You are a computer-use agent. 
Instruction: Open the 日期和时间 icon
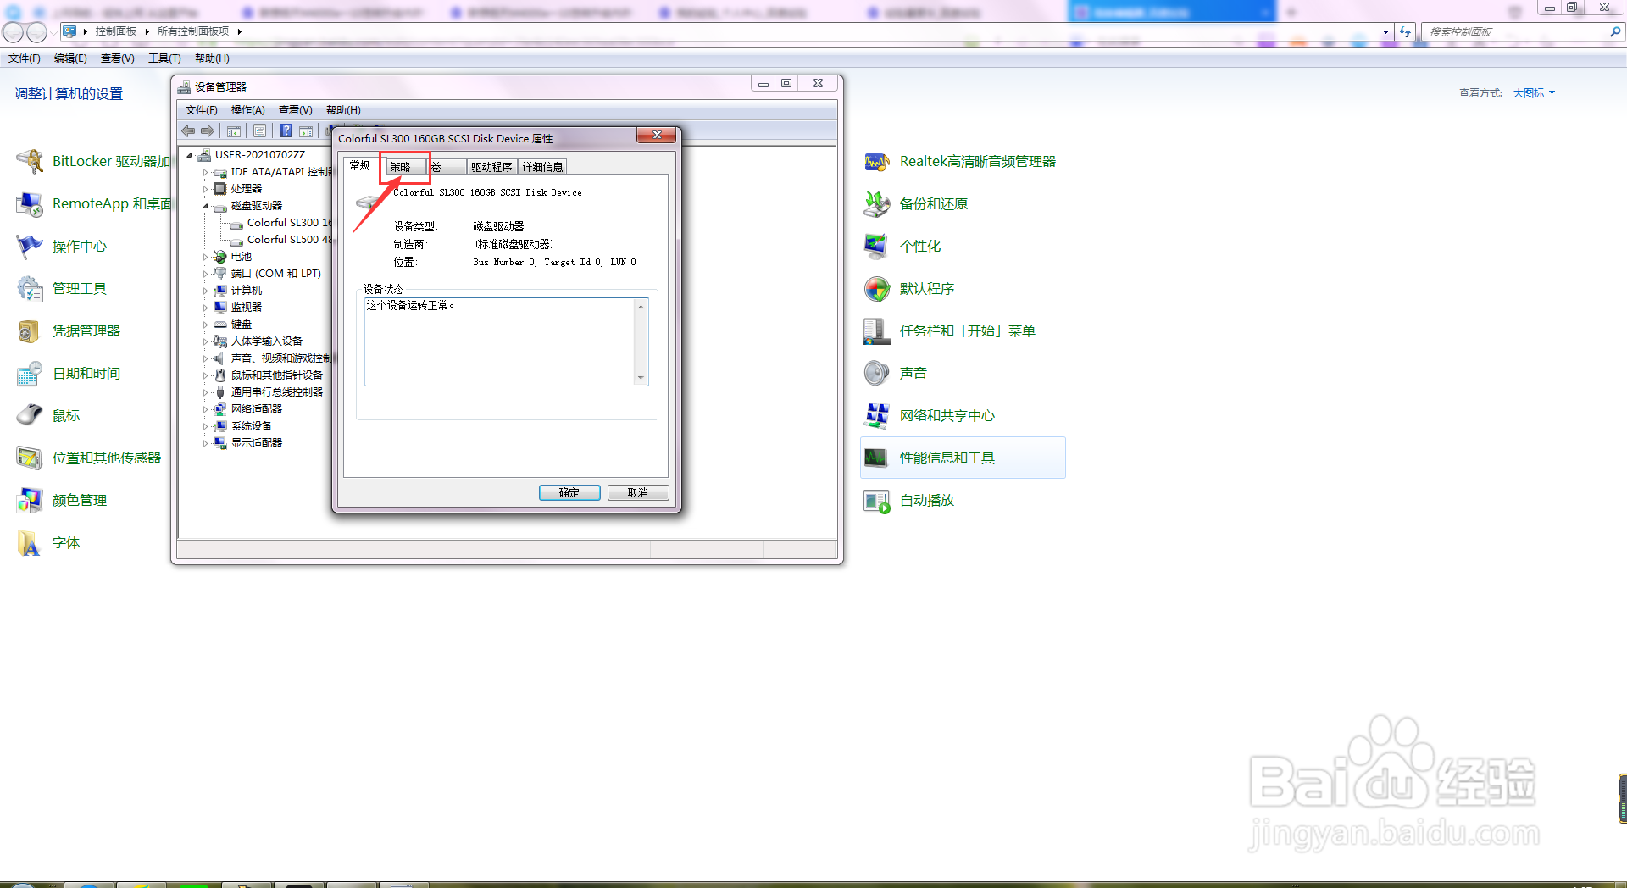click(x=31, y=373)
